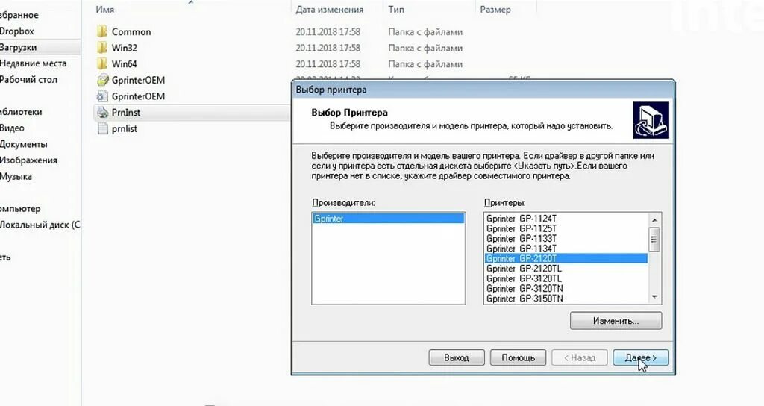Select Gprinter GP-1125T printer
Viewport: 764px width, 406px height.
(566, 228)
